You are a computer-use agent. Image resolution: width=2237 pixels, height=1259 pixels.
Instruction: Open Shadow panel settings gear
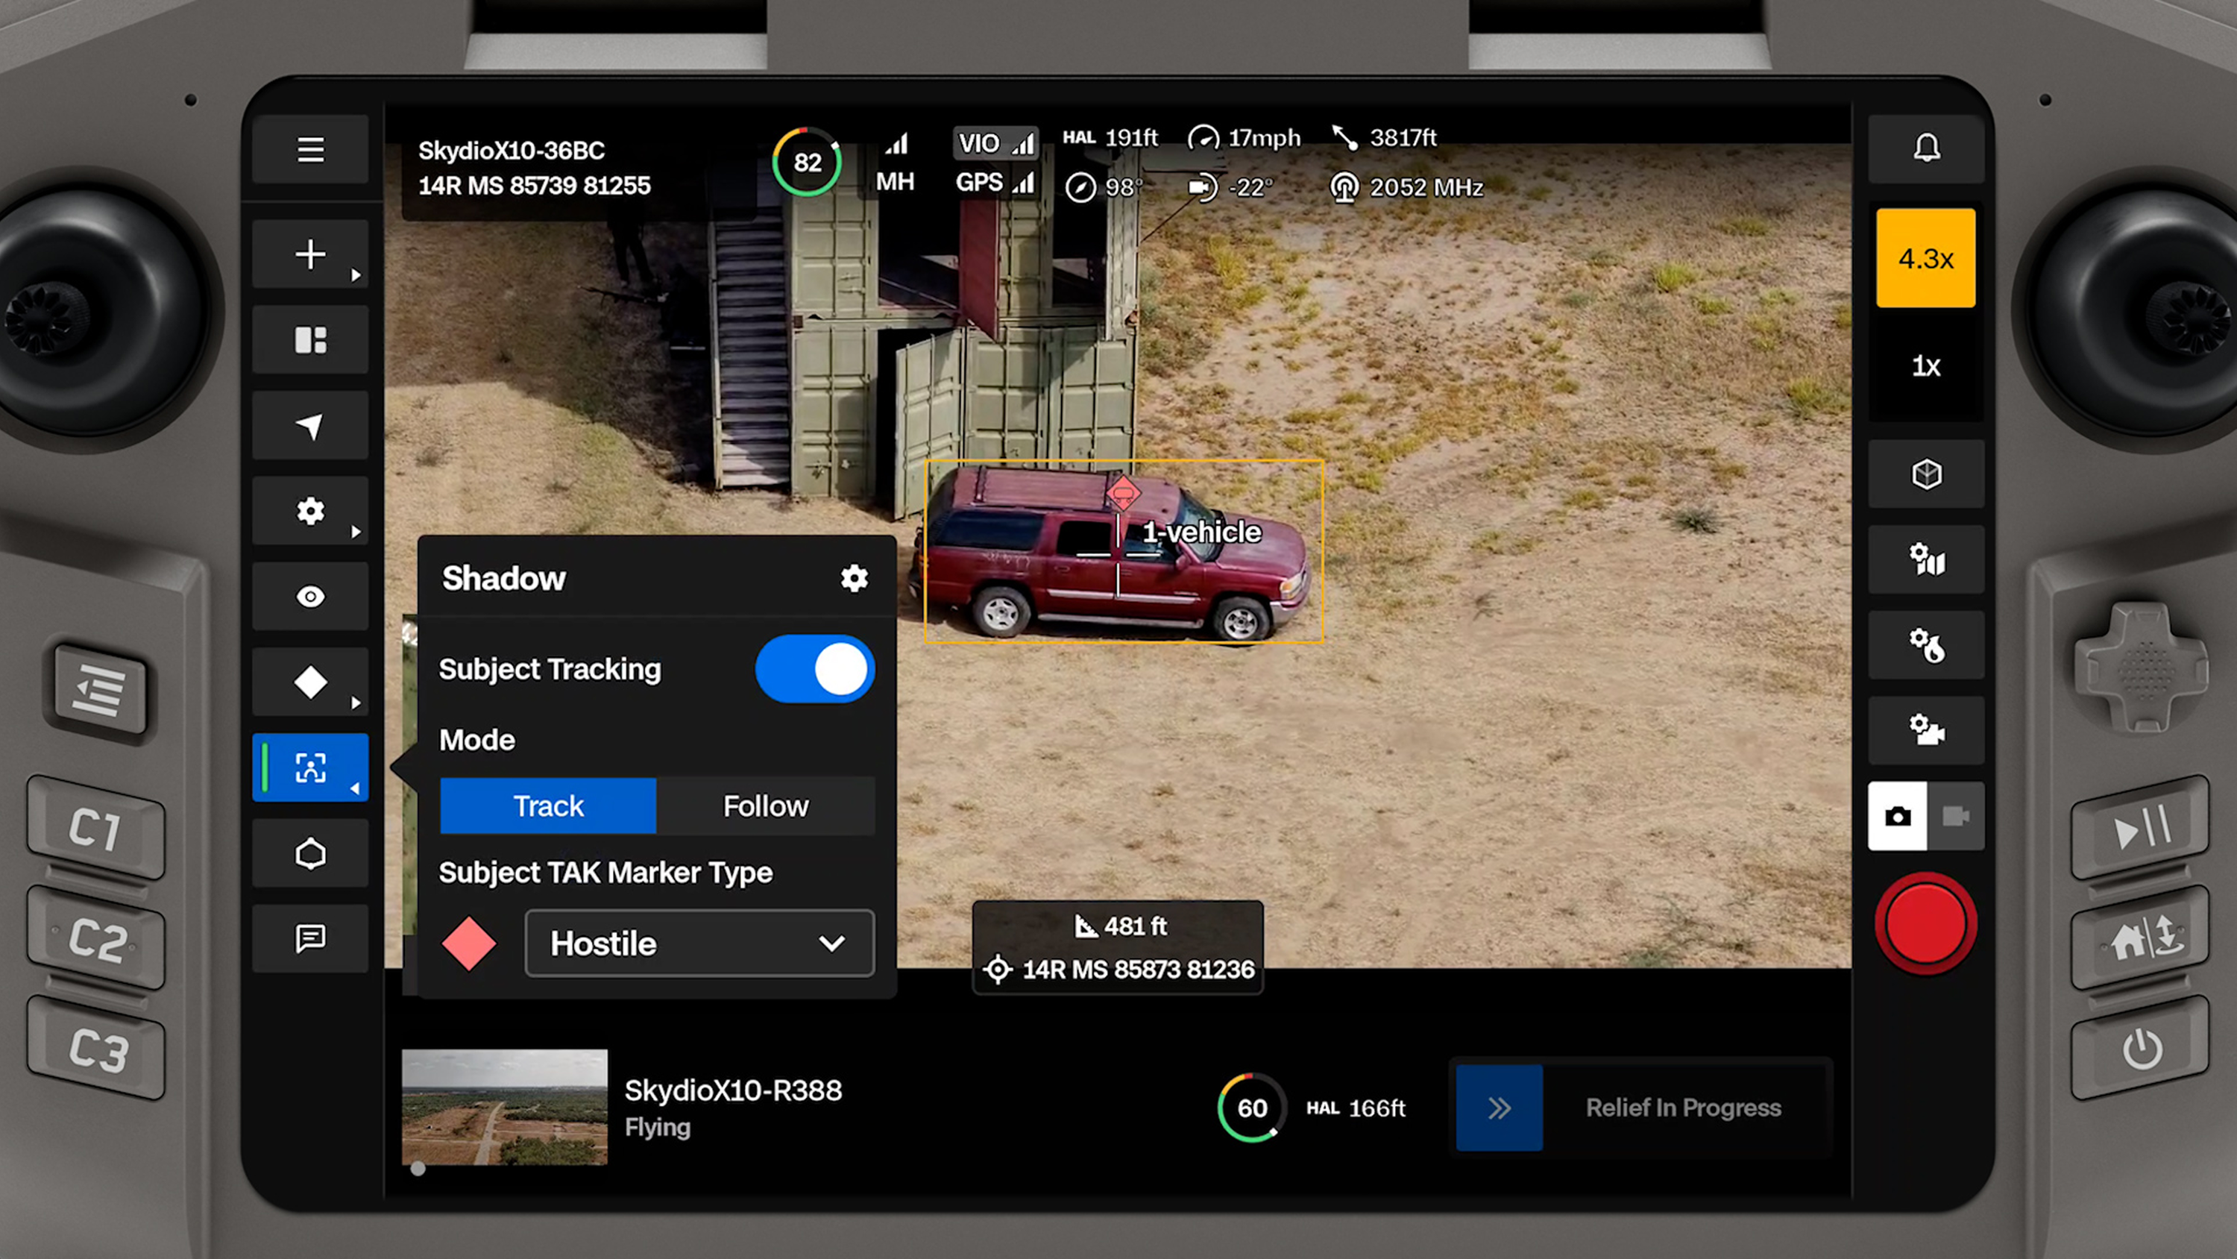click(x=855, y=578)
